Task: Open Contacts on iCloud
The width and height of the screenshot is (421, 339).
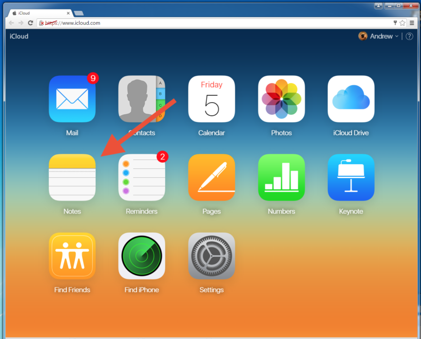Action: click(x=142, y=98)
